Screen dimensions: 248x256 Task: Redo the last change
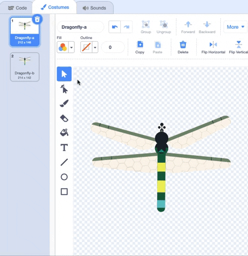[x=127, y=27]
